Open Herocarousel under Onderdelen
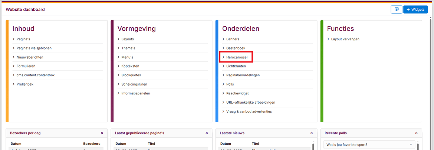 point(237,57)
